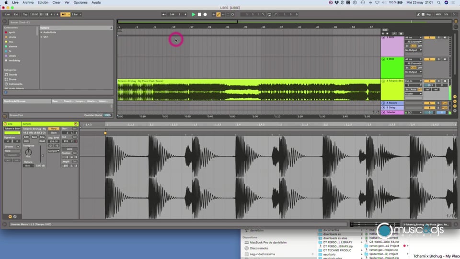The width and height of the screenshot is (460, 259).
Task: Click the Loop switch in transport
Action: click(269, 14)
